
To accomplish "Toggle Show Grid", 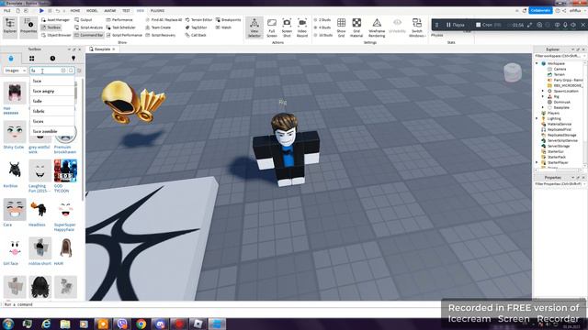I will pos(341,27).
